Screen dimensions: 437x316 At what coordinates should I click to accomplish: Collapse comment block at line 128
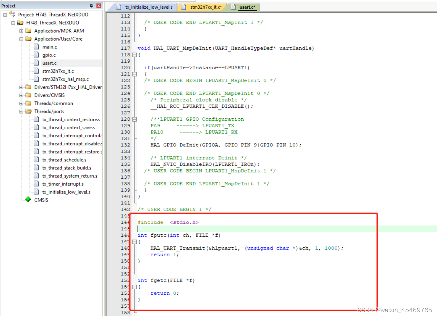pyautogui.click(x=134, y=119)
